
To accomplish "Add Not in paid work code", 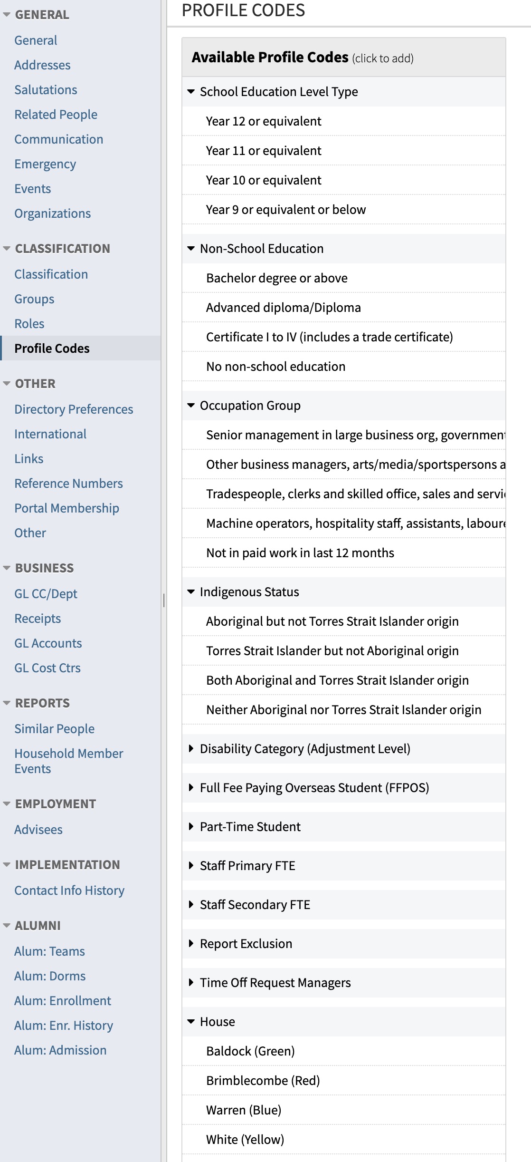I will pyautogui.click(x=300, y=553).
